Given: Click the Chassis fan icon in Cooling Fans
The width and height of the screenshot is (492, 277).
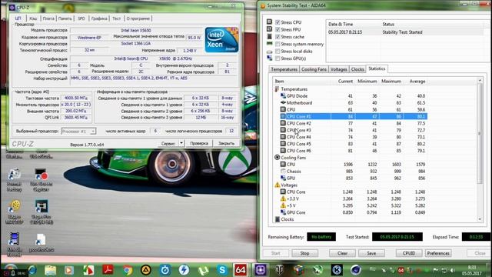Looking at the screenshot, I should tap(283, 171).
